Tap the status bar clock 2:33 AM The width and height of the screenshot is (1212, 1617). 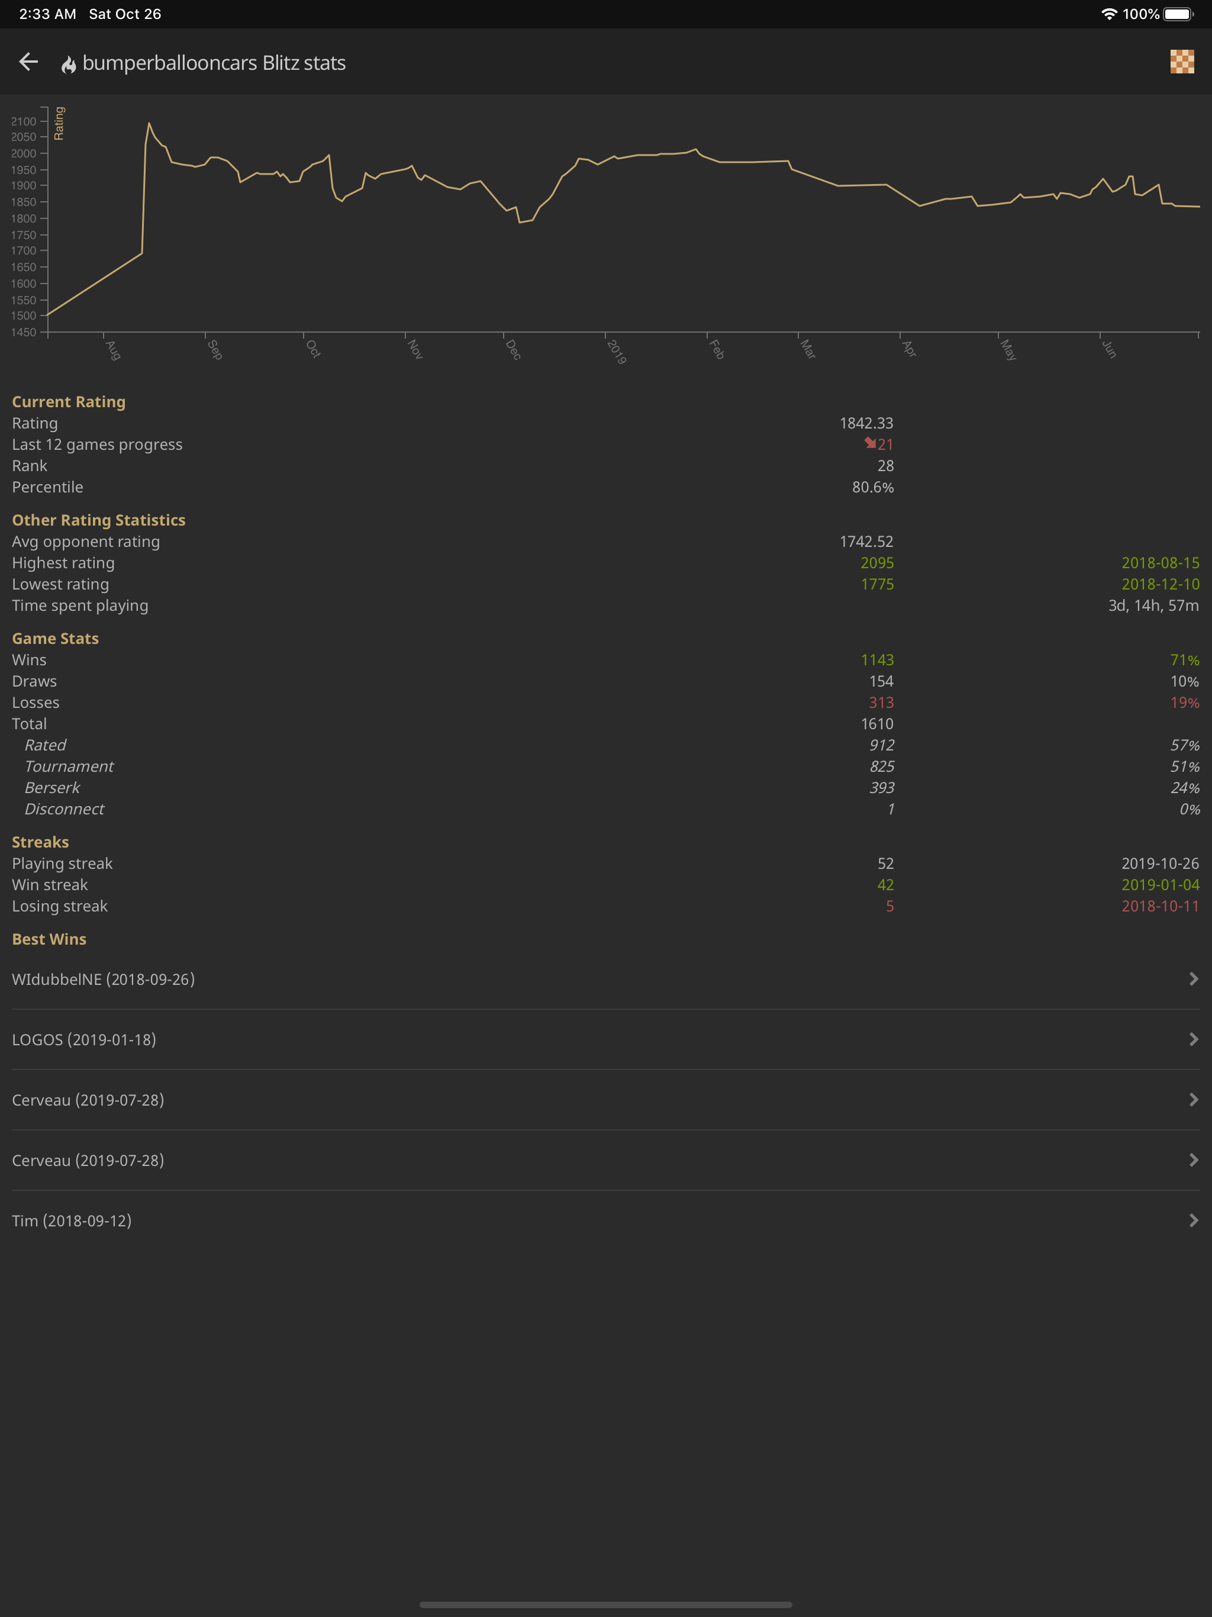[47, 14]
